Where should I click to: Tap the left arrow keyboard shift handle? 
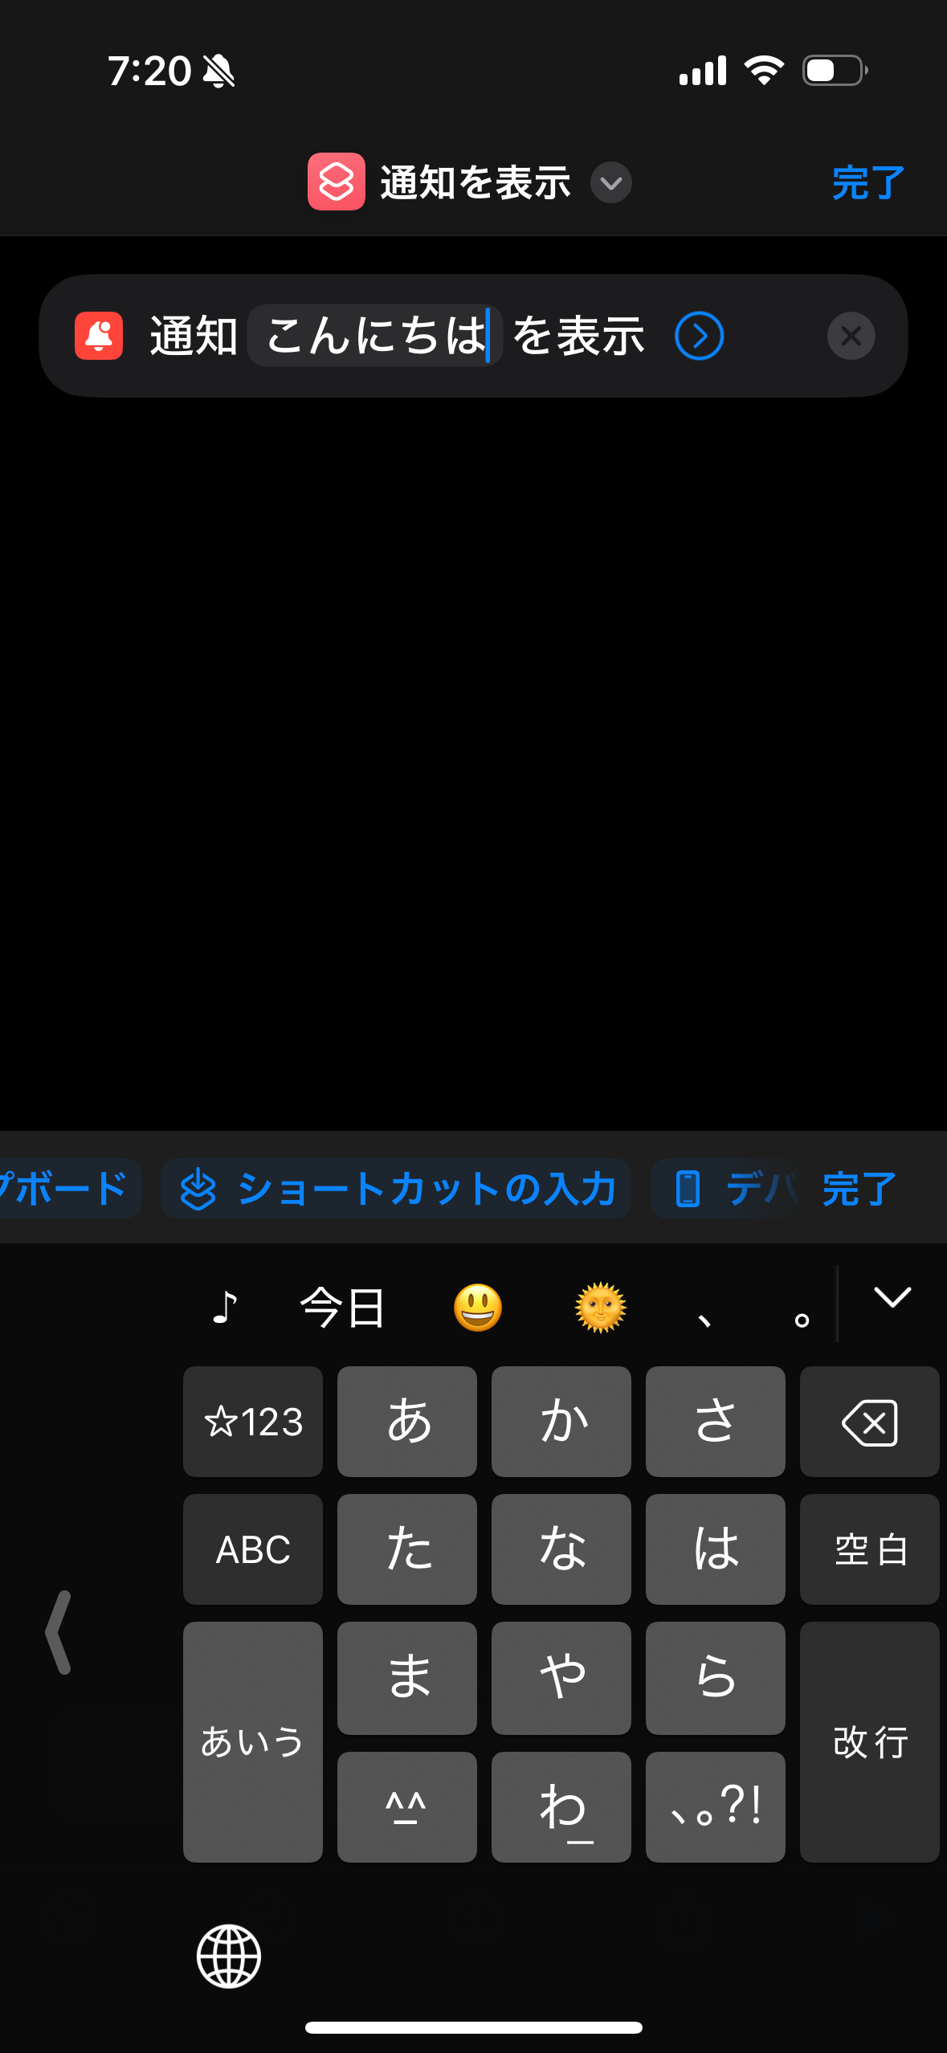click(x=59, y=1632)
